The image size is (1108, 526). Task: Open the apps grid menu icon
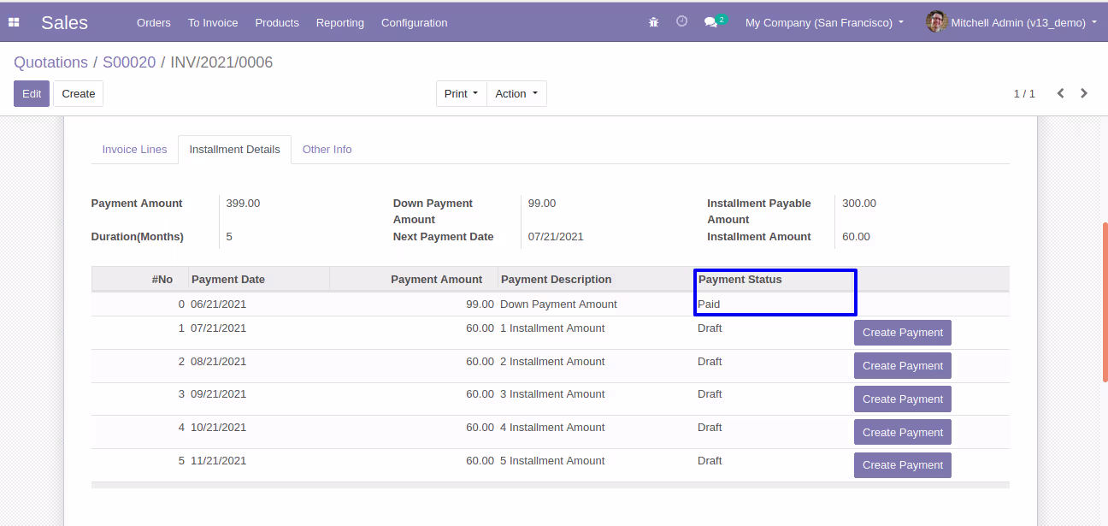[x=14, y=22]
